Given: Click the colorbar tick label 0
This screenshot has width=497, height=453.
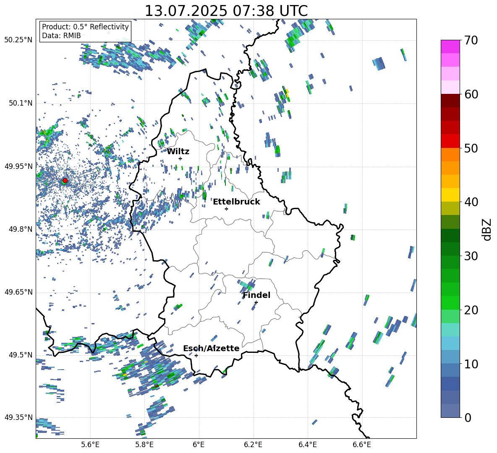Looking at the screenshot, I should 468,417.
